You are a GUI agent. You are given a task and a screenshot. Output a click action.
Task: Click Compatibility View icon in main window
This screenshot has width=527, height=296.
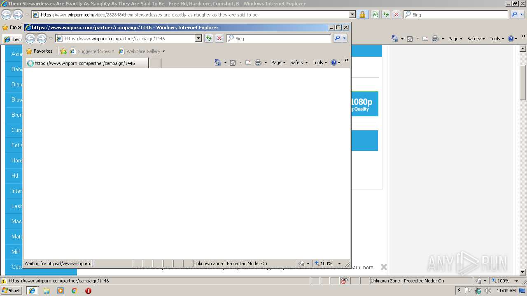pyautogui.click(x=375, y=14)
